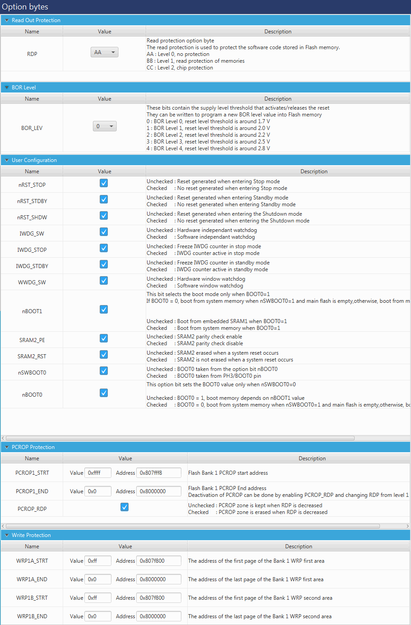Click the Flash Bank 1 PCROP start address description
Screen dimensions: 411x625
pyautogui.click(x=228, y=473)
